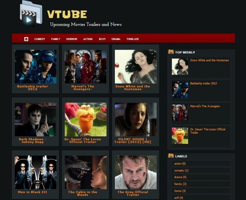Click Top Weekly link 'Battleship trailer 2012'

pos(203,83)
